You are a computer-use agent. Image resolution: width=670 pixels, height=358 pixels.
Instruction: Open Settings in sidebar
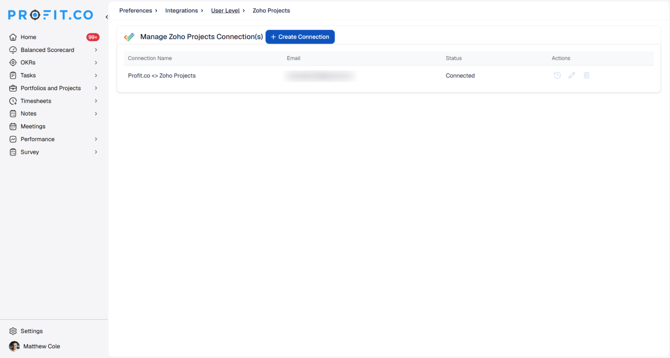pyautogui.click(x=32, y=331)
